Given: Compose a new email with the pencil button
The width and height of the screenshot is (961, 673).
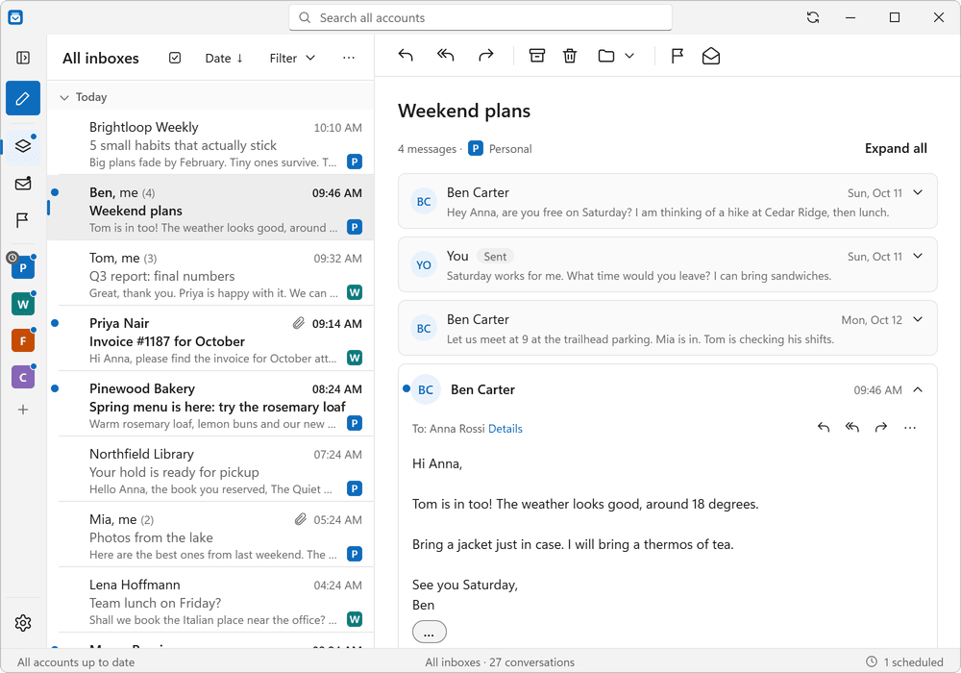Looking at the screenshot, I should click(x=23, y=98).
